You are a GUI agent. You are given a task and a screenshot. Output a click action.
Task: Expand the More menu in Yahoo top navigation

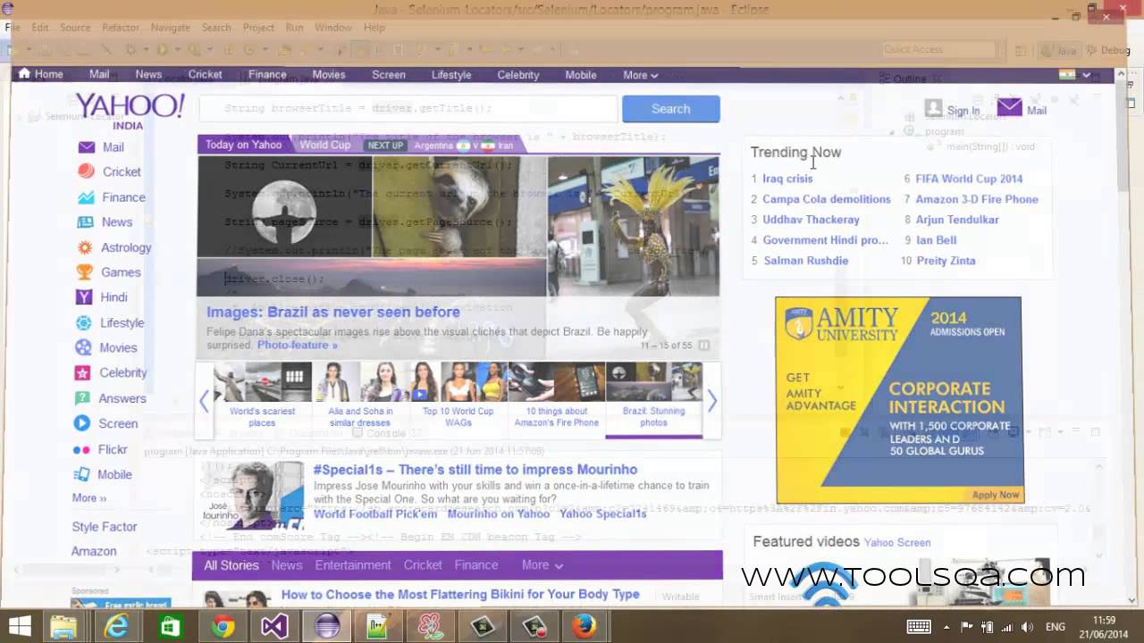pyautogui.click(x=640, y=75)
